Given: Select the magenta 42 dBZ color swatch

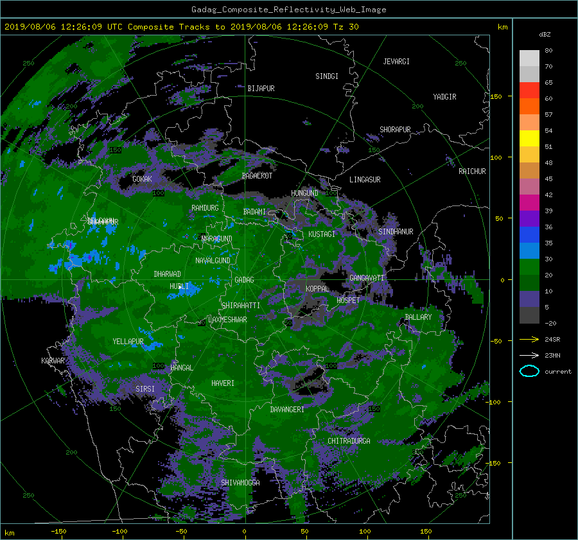Looking at the screenshot, I should pyautogui.click(x=529, y=202).
